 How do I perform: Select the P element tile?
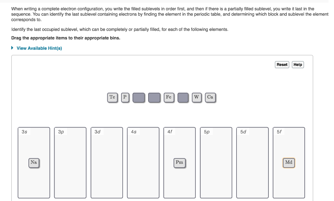pos(125,97)
